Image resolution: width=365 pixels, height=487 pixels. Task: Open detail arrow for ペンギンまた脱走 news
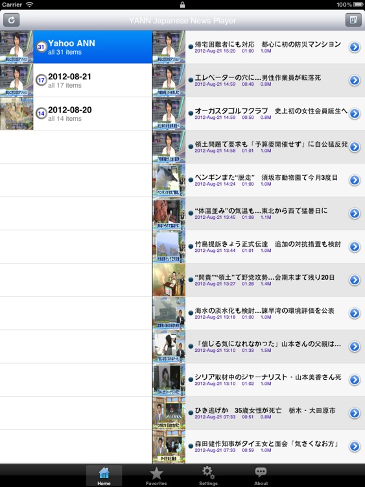point(355,180)
